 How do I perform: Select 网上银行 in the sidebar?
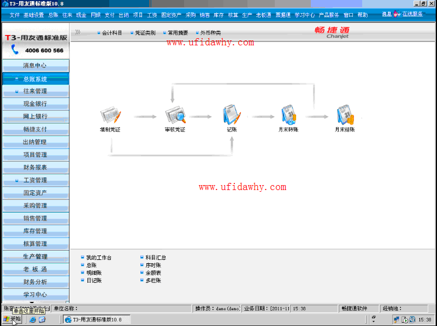(36, 116)
